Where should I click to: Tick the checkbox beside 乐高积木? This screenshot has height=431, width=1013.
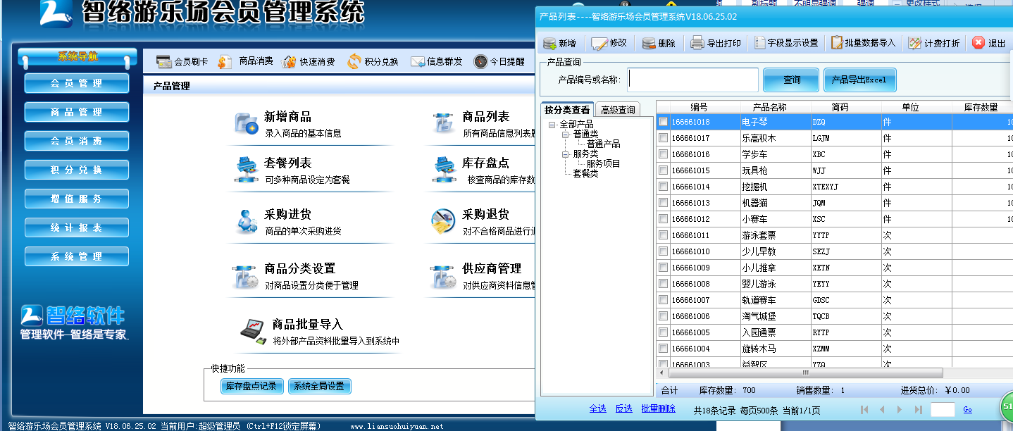(663, 138)
